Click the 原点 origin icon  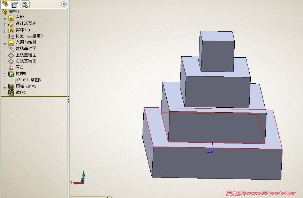11,68
